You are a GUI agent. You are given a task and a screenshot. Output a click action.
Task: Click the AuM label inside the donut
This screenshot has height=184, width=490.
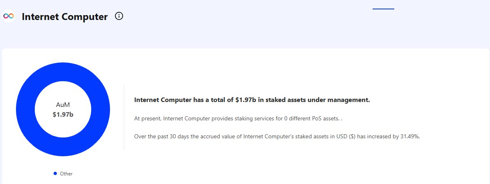(63, 105)
